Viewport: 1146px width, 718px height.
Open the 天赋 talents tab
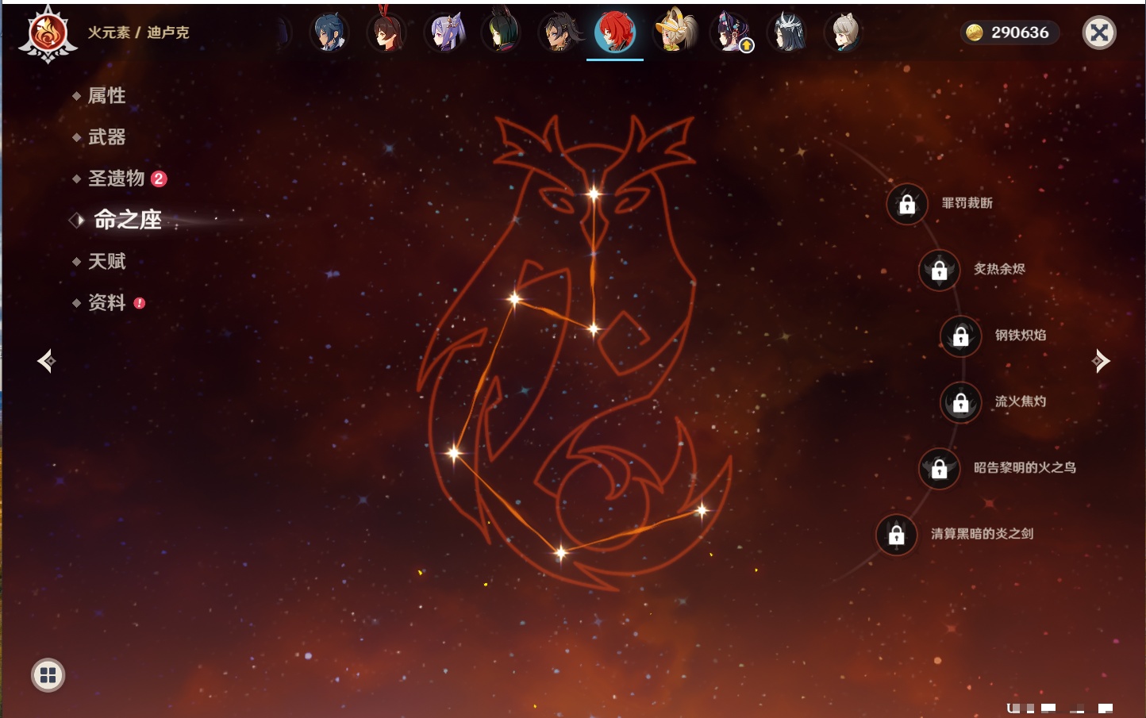[106, 261]
